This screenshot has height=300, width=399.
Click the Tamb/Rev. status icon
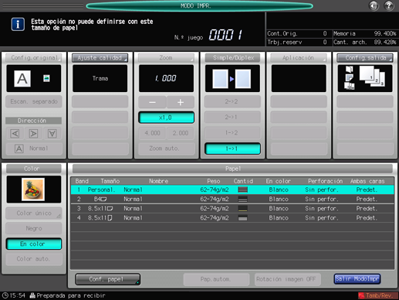click(377, 295)
